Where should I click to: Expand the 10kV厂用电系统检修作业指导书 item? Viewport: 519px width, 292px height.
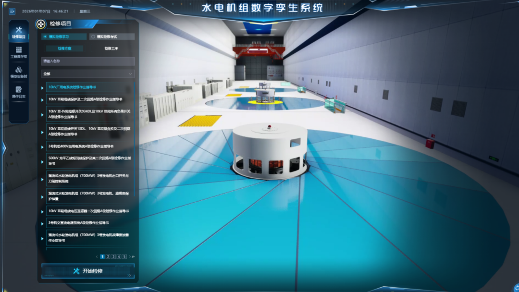pyautogui.click(x=43, y=87)
